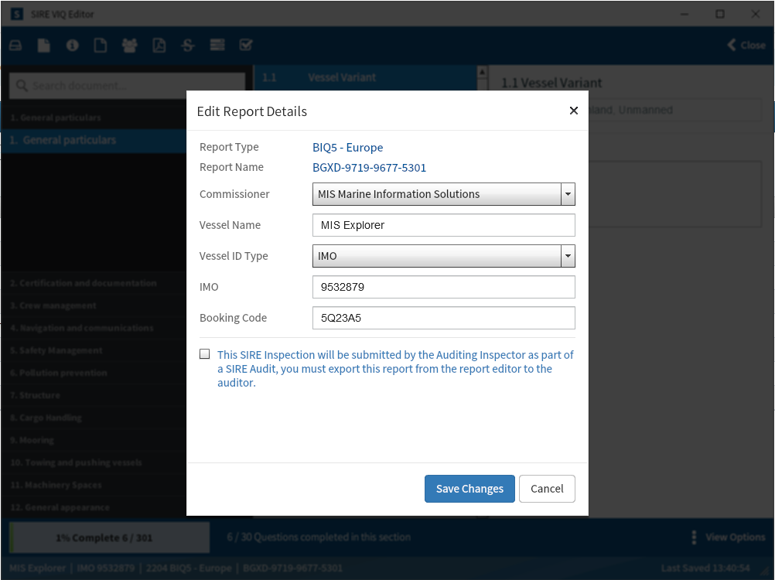Click the Save Changes button
Viewport: 775px width, 580px height.
pos(469,489)
